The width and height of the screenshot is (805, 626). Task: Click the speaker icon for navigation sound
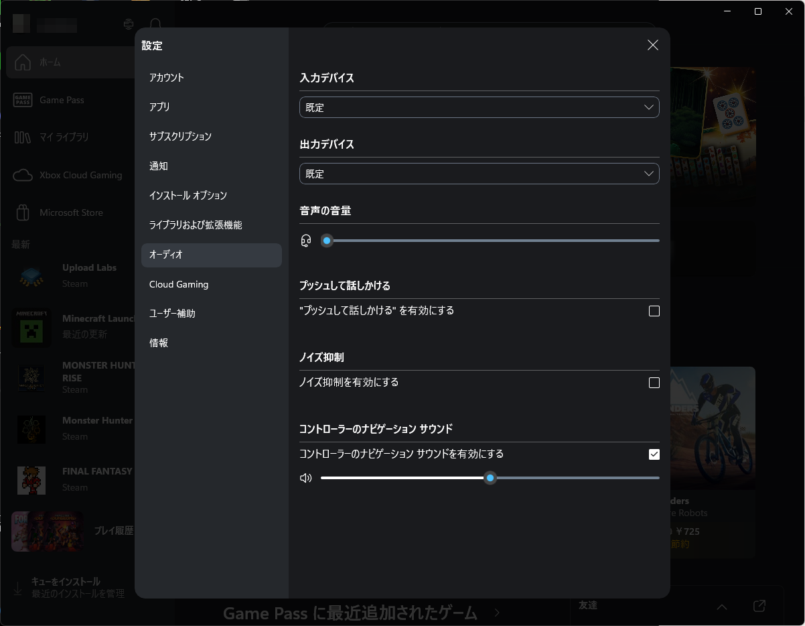(x=306, y=478)
